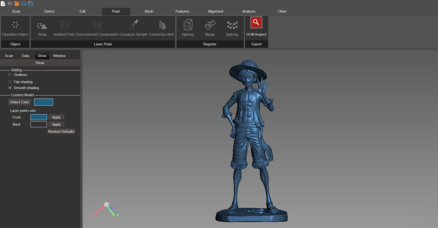Choose the Isolated Point tool
The height and width of the screenshot is (228, 438).
coord(64,28)
